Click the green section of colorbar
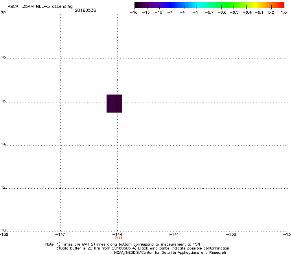This screenshot has width=291, height=255. (228, 5)
